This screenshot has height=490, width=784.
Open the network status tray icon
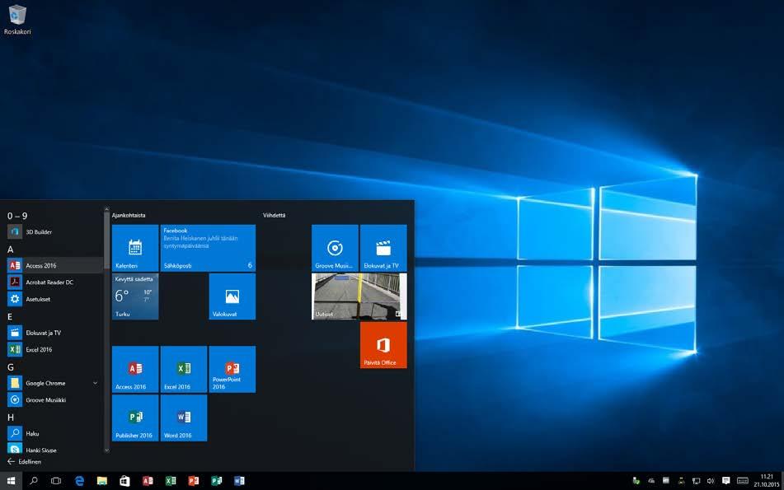point(696,480)
